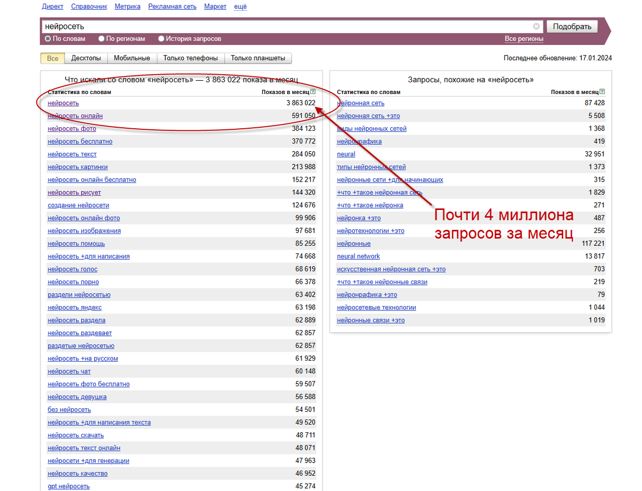The width and height of the screenshot is (642, 491).
Task: Open the 'Метрика' top navigation link
Action: [x=127, y=6]
